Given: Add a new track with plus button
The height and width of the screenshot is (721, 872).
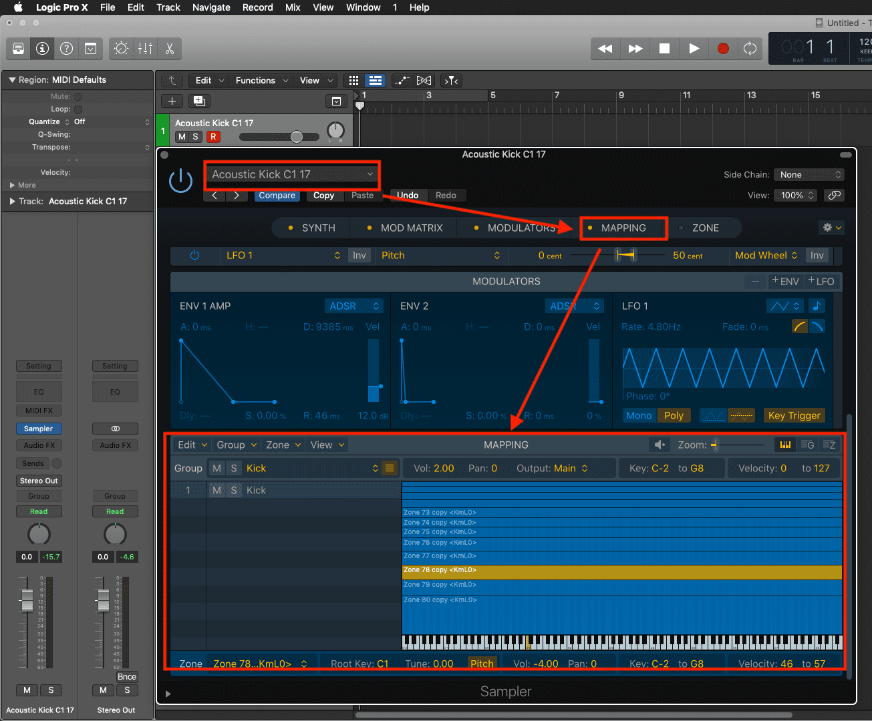Looking at the screenshot, I should [x=172, y=101].
